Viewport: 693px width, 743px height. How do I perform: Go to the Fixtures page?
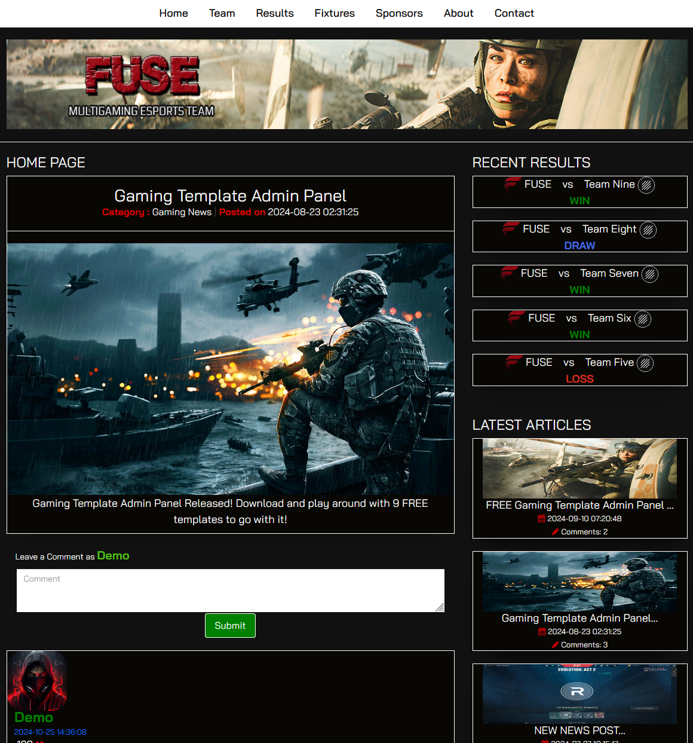pyautogui.click(x=334, y=13)
